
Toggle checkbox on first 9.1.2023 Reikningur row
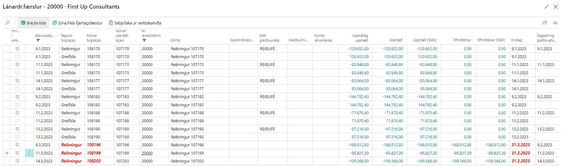click(17, 49)
